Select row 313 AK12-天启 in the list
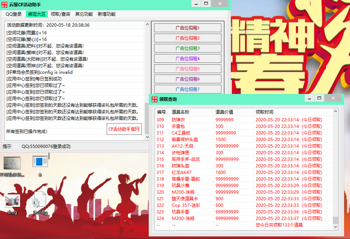 [x=183, y=146]
